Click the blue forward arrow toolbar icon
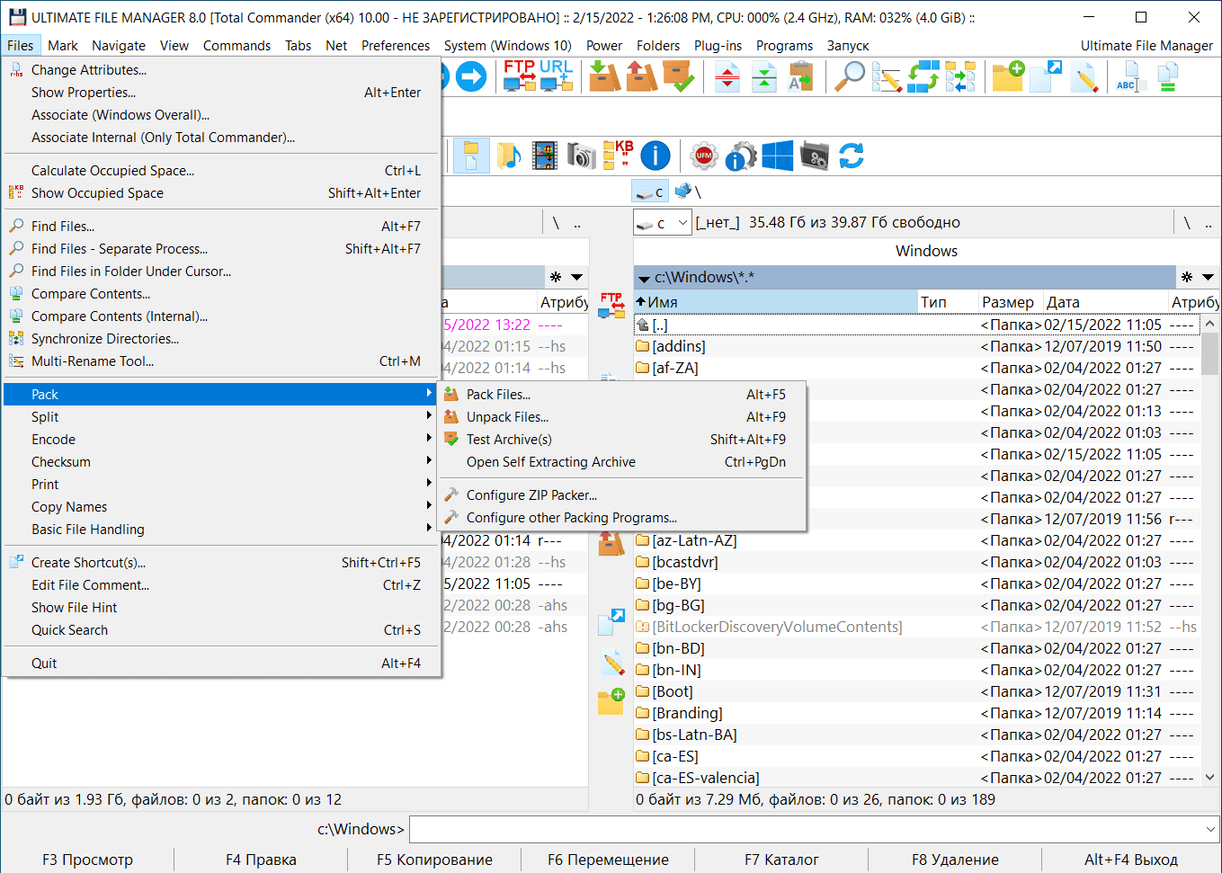Viewport: 1222px width, 873px height. pyautogui.click(x=470, y=77)
